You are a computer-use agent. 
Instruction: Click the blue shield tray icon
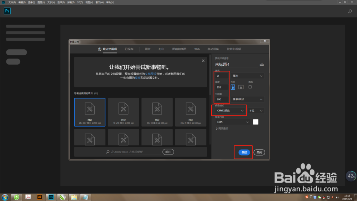(315, 197)
